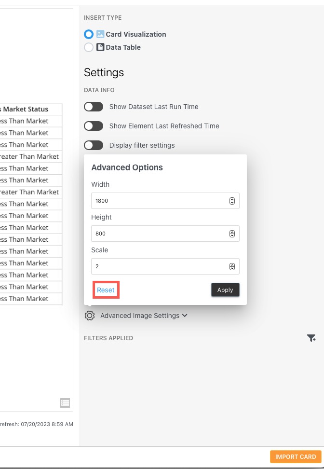Click inside the Width input field
Image resolution: width=324 pixels, height=469 pixels.
coord(159,201)
